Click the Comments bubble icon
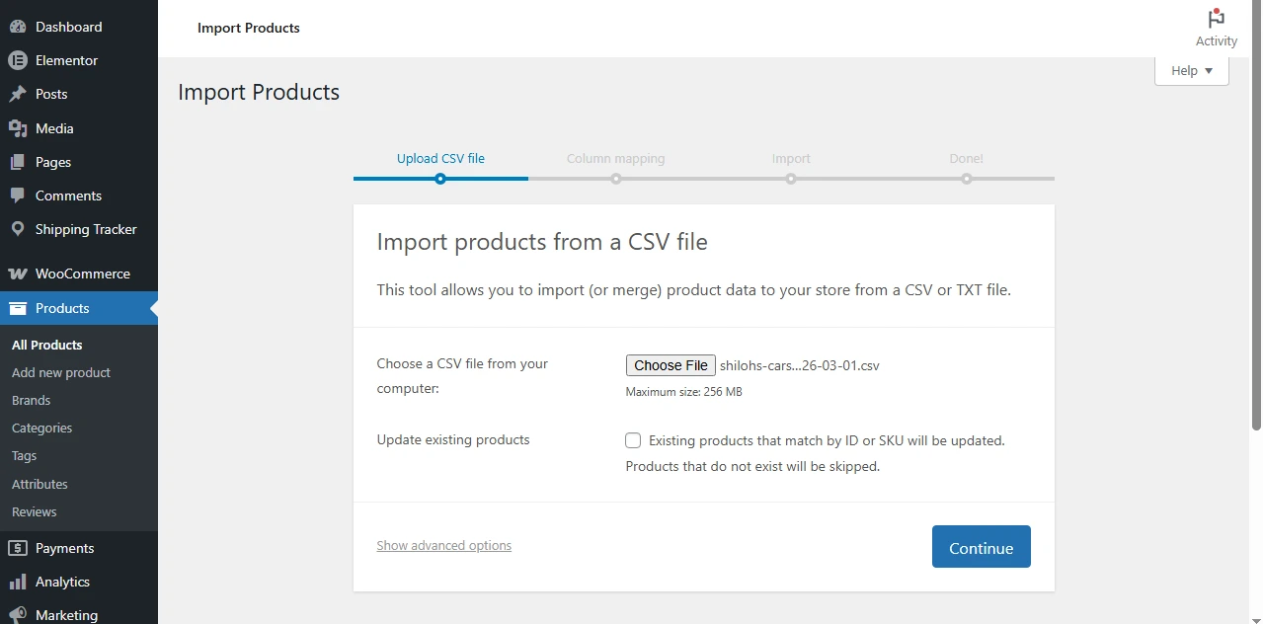This screenshot has height=624, width=1263. [x=20, y=195]
